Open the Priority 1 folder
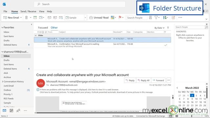The height and width of the screenshot is (118, 210). [x=8, y=94]
